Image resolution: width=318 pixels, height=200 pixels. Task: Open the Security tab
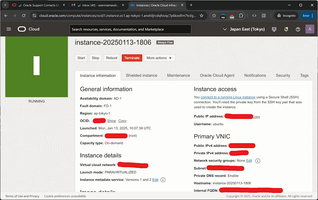283,75
